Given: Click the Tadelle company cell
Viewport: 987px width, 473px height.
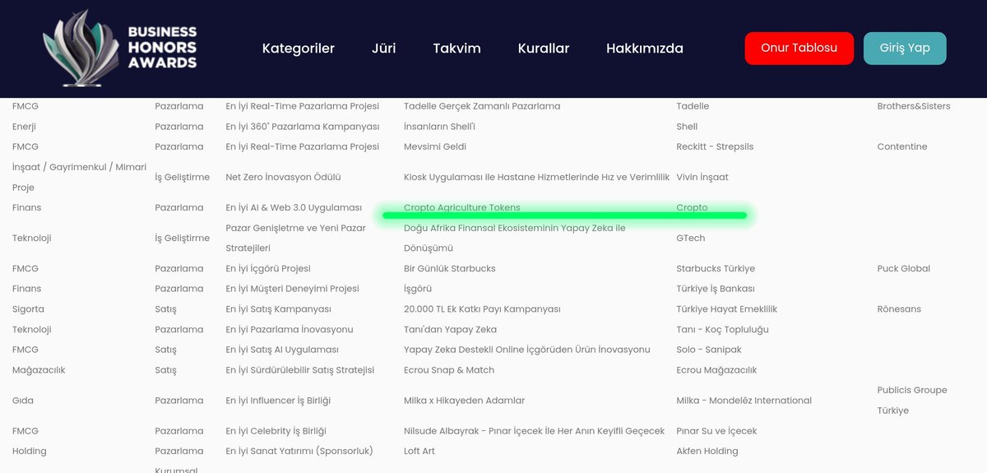Looking at the screenshot, I should coord(693,106).
